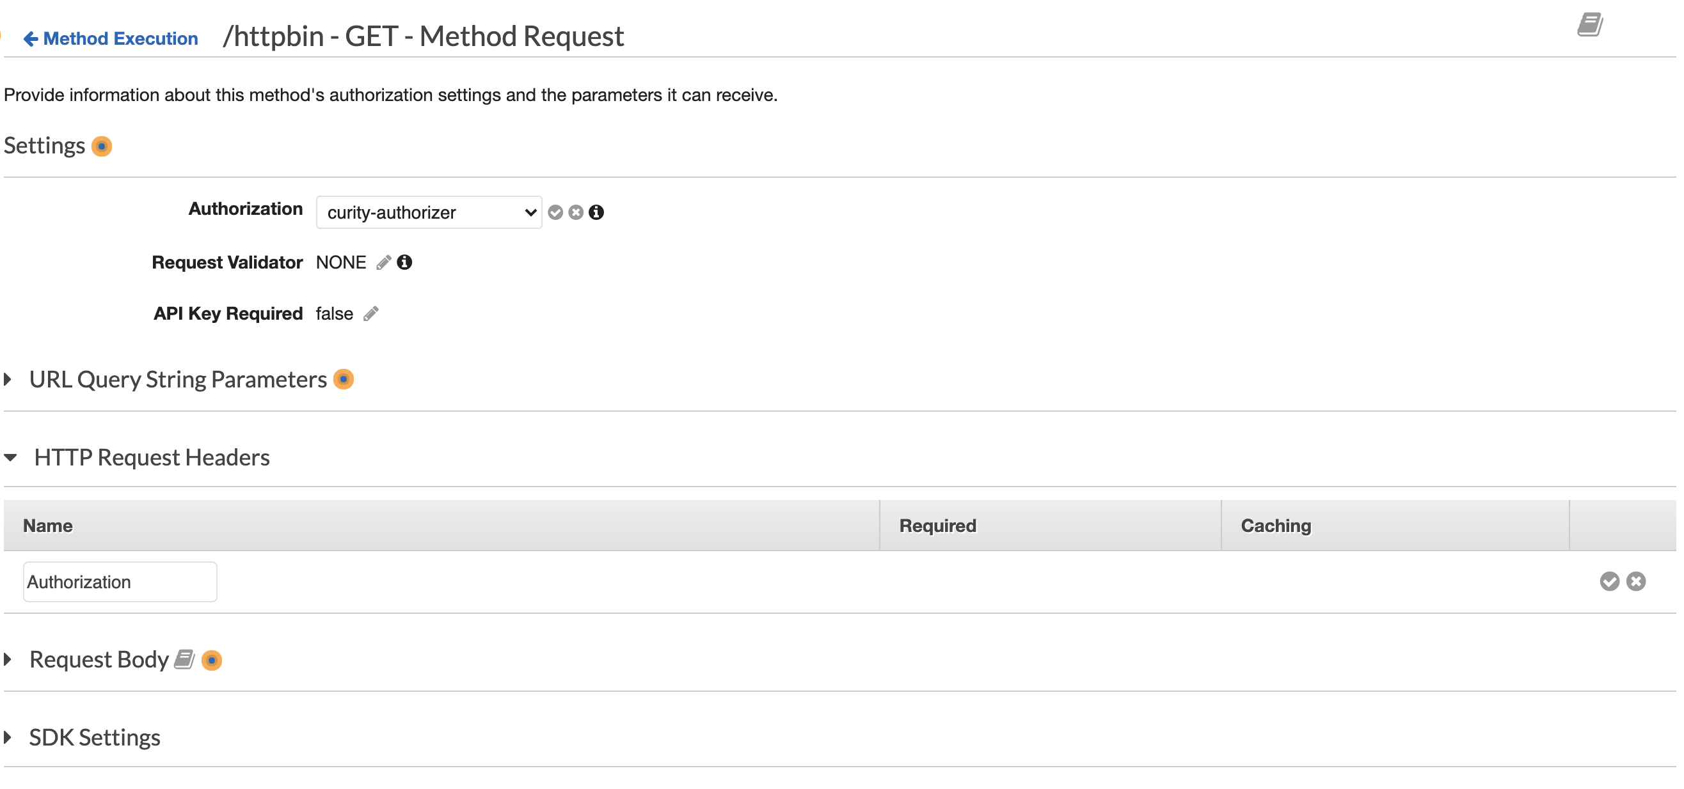This screenshot has width=1684, height=789.
Task: Open the curity-authorizer dropdown
Action: pyautogui.click(x=428, y=212)
